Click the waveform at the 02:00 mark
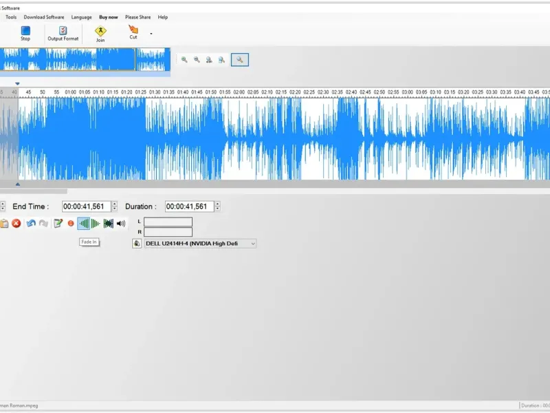The image size is (550, 413). [239, 139]
